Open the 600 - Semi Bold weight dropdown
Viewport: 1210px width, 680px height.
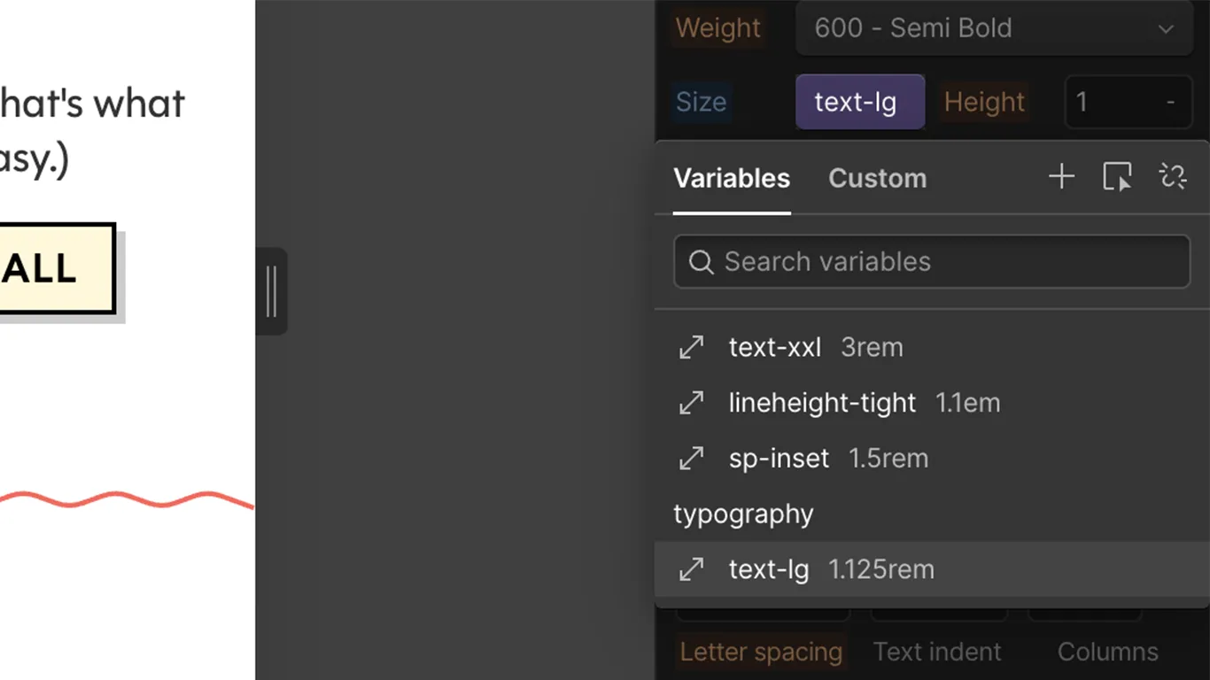pos(992,28)
